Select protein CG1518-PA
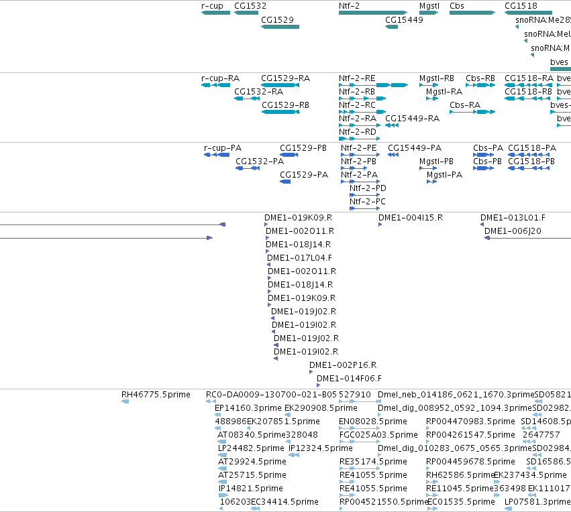This screenshot has height=512, width=571. (532, 148)
